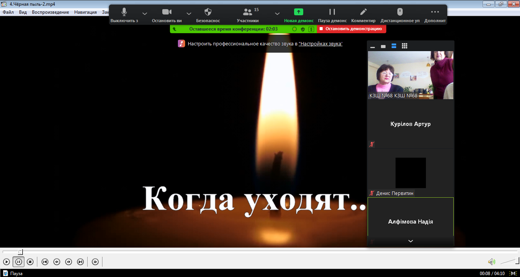Image resolution: width=520 pixels, height=277 pixels.
Task: Step forward one frame
Action: [95, 262]
